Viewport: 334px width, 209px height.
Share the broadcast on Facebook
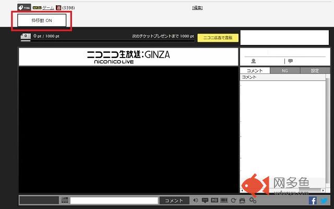click(x=313, y=200)
